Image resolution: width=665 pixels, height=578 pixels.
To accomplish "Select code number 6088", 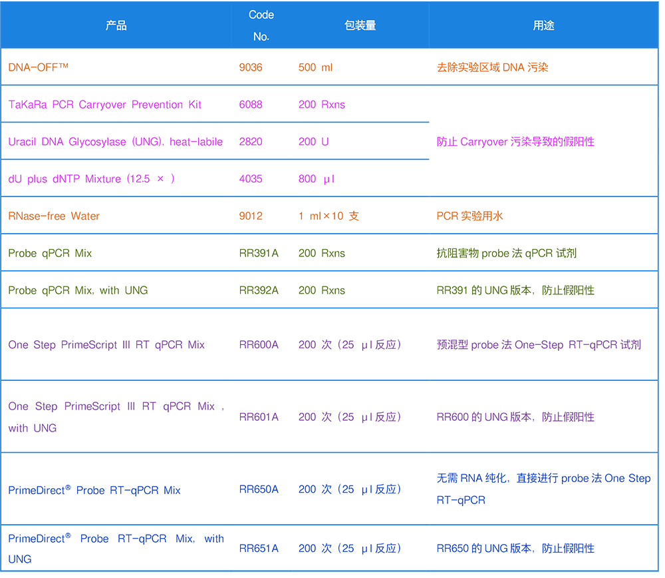I will (251, 105).
